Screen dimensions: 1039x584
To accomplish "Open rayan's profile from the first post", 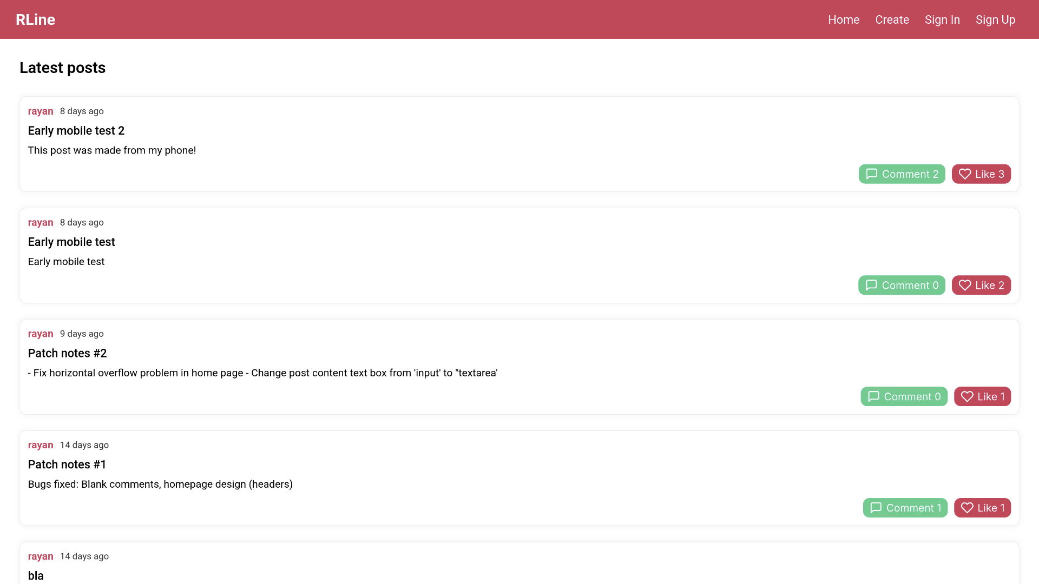I will tap(41, 111).
